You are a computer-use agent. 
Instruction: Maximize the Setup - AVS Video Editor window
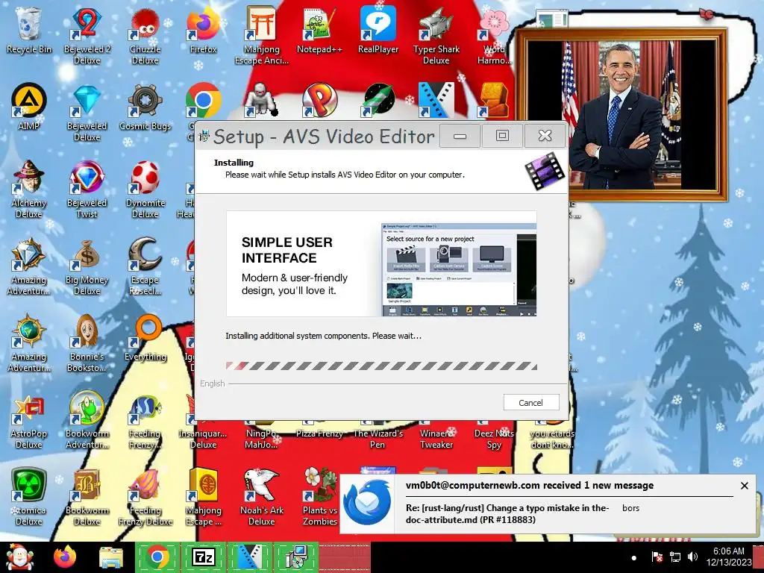pyautogui.click(x=502, y=136)
